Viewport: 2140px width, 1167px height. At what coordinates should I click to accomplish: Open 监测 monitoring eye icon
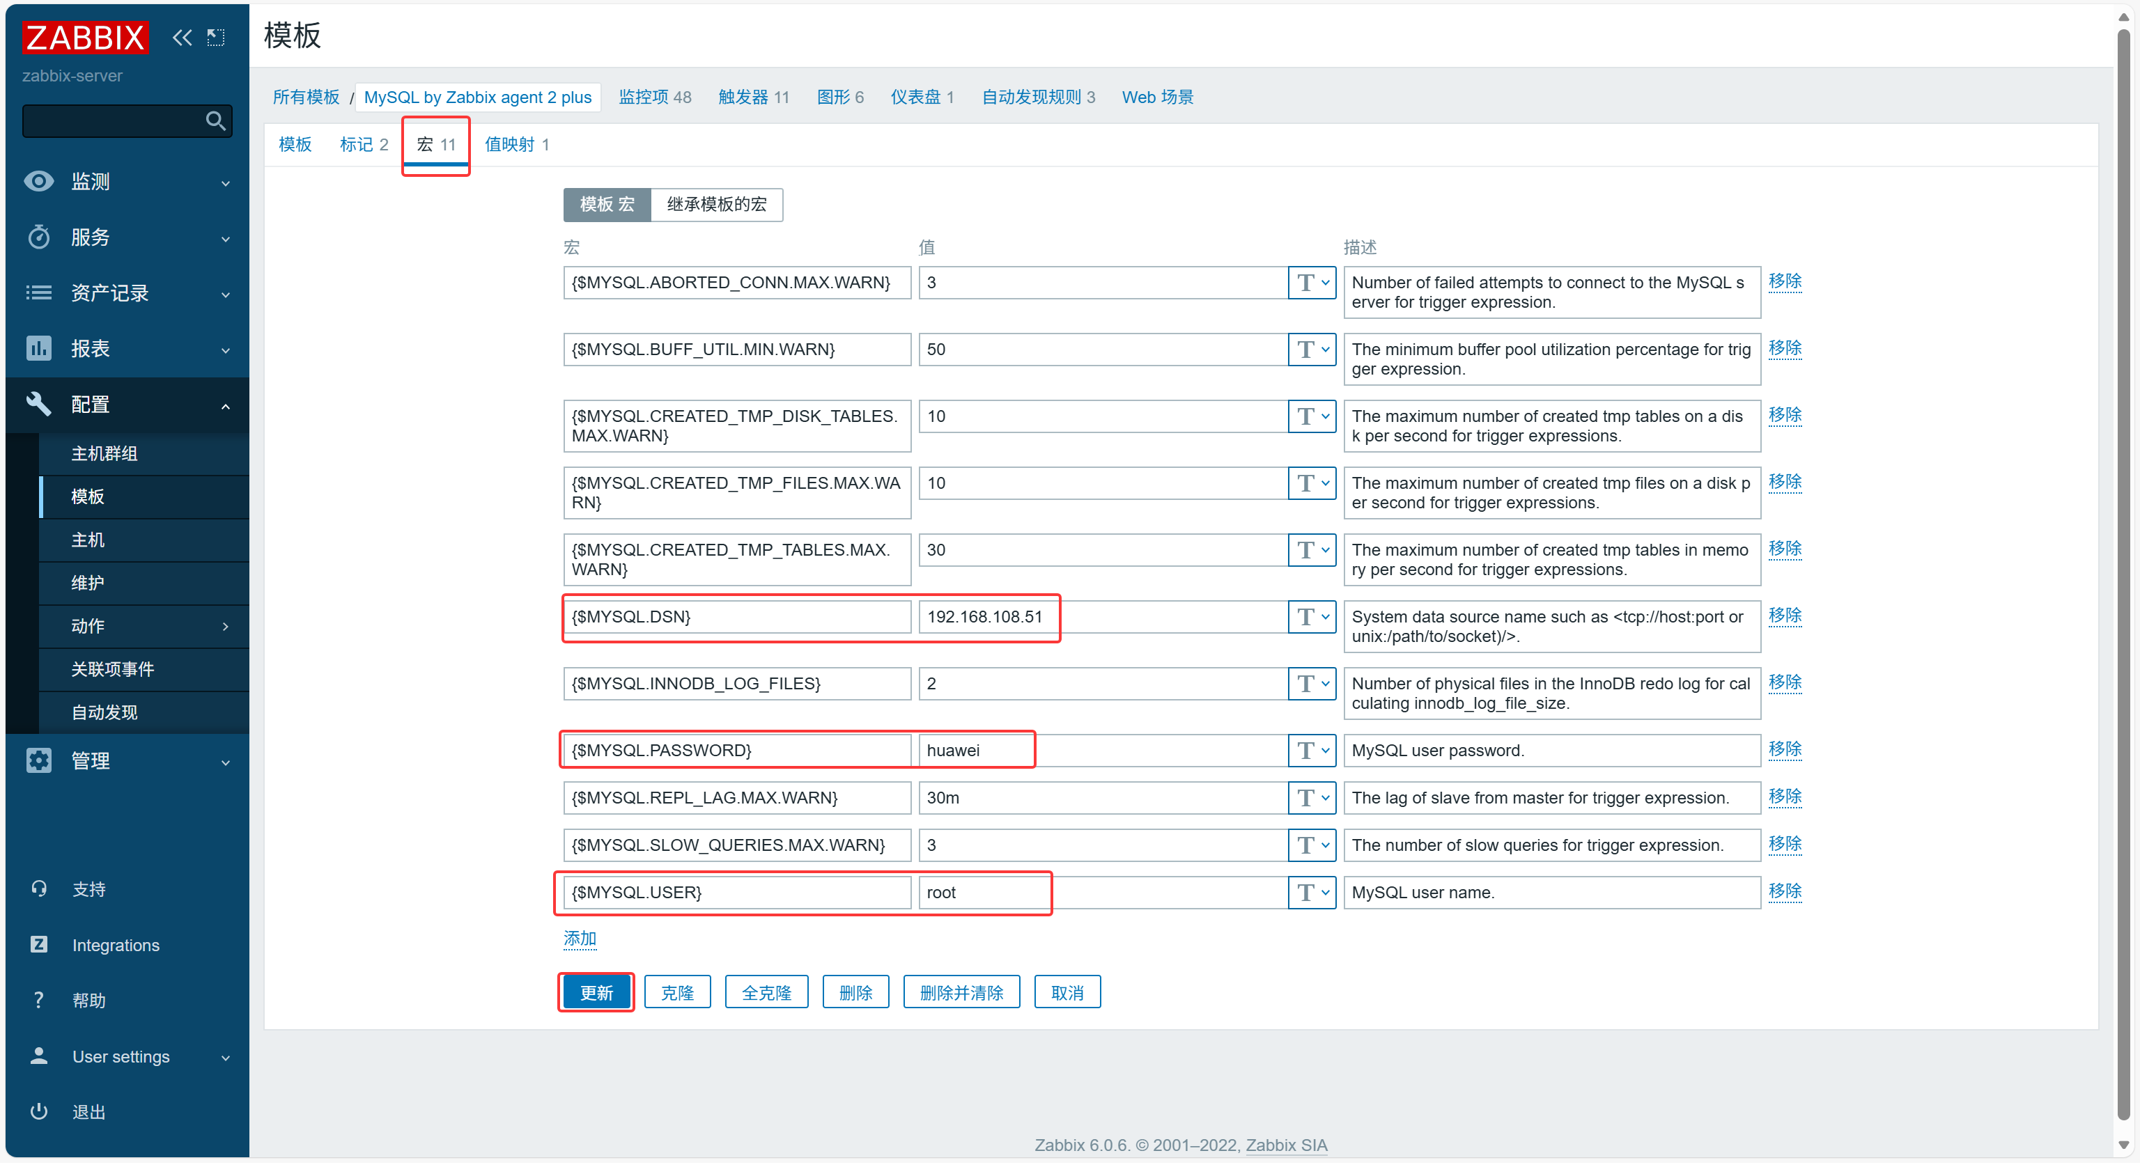pyautogui.click(x=39, y=181)
